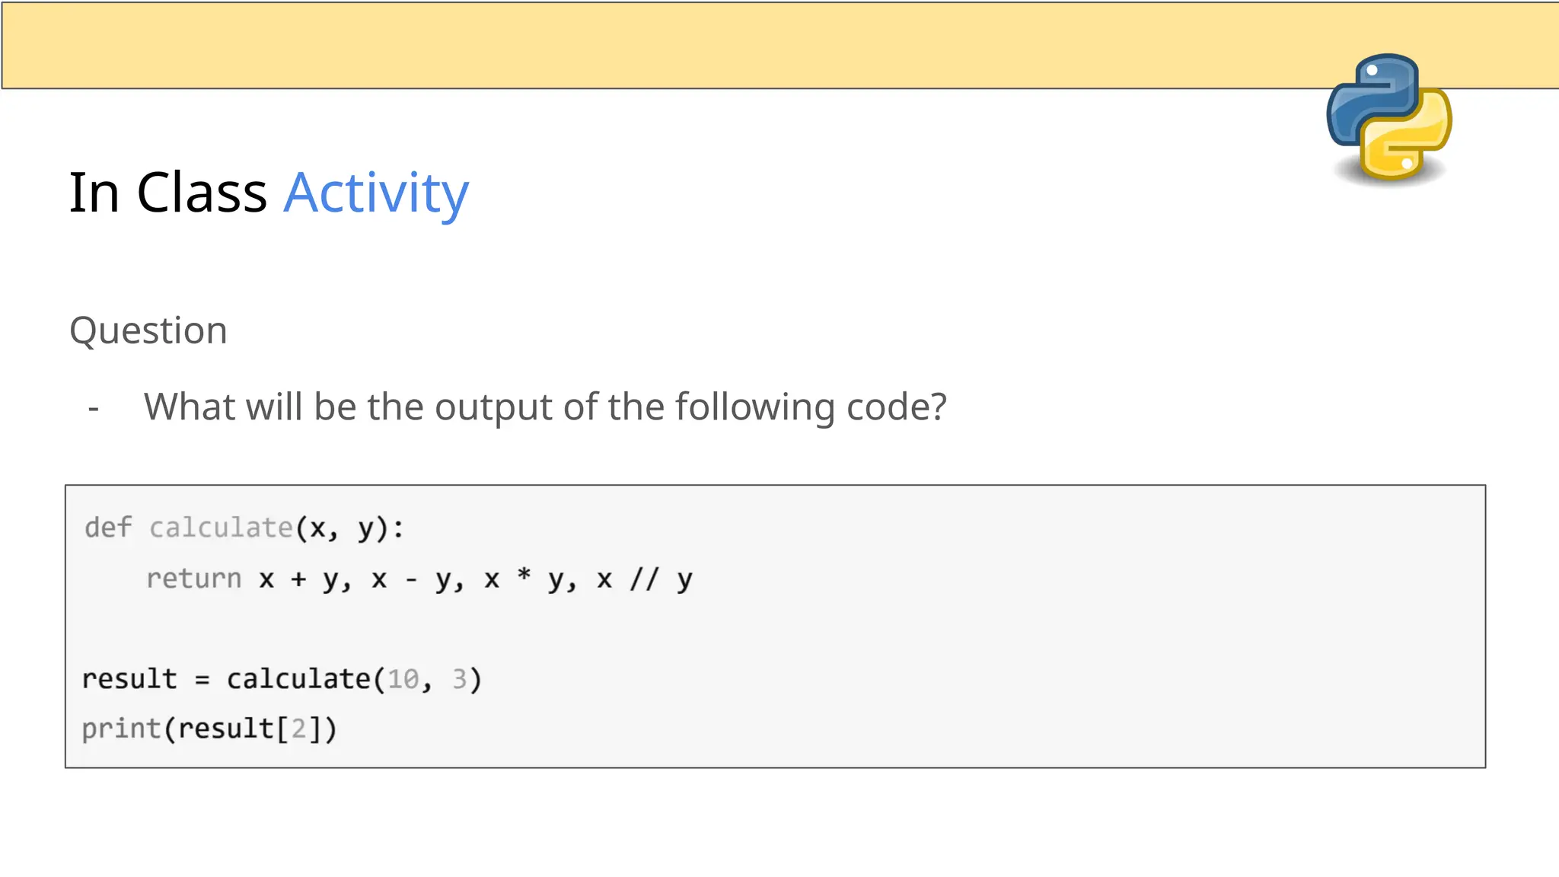Click the "result" variable being assigned

(129, 678)
